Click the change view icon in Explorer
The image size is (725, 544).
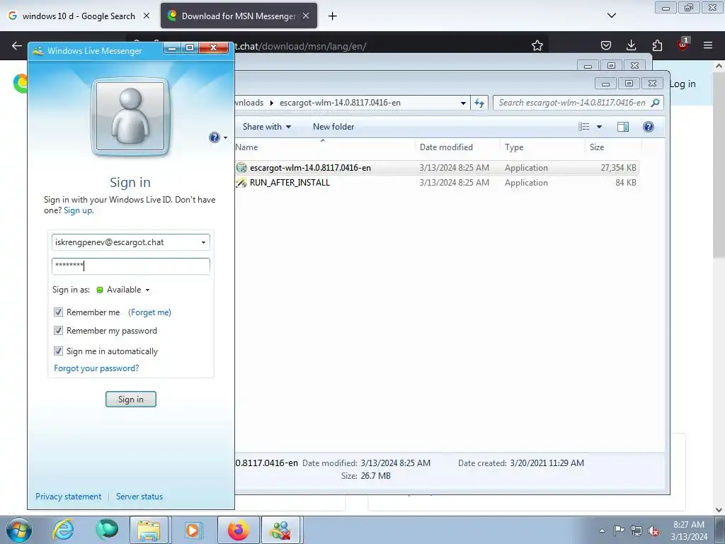coord(584,127)
